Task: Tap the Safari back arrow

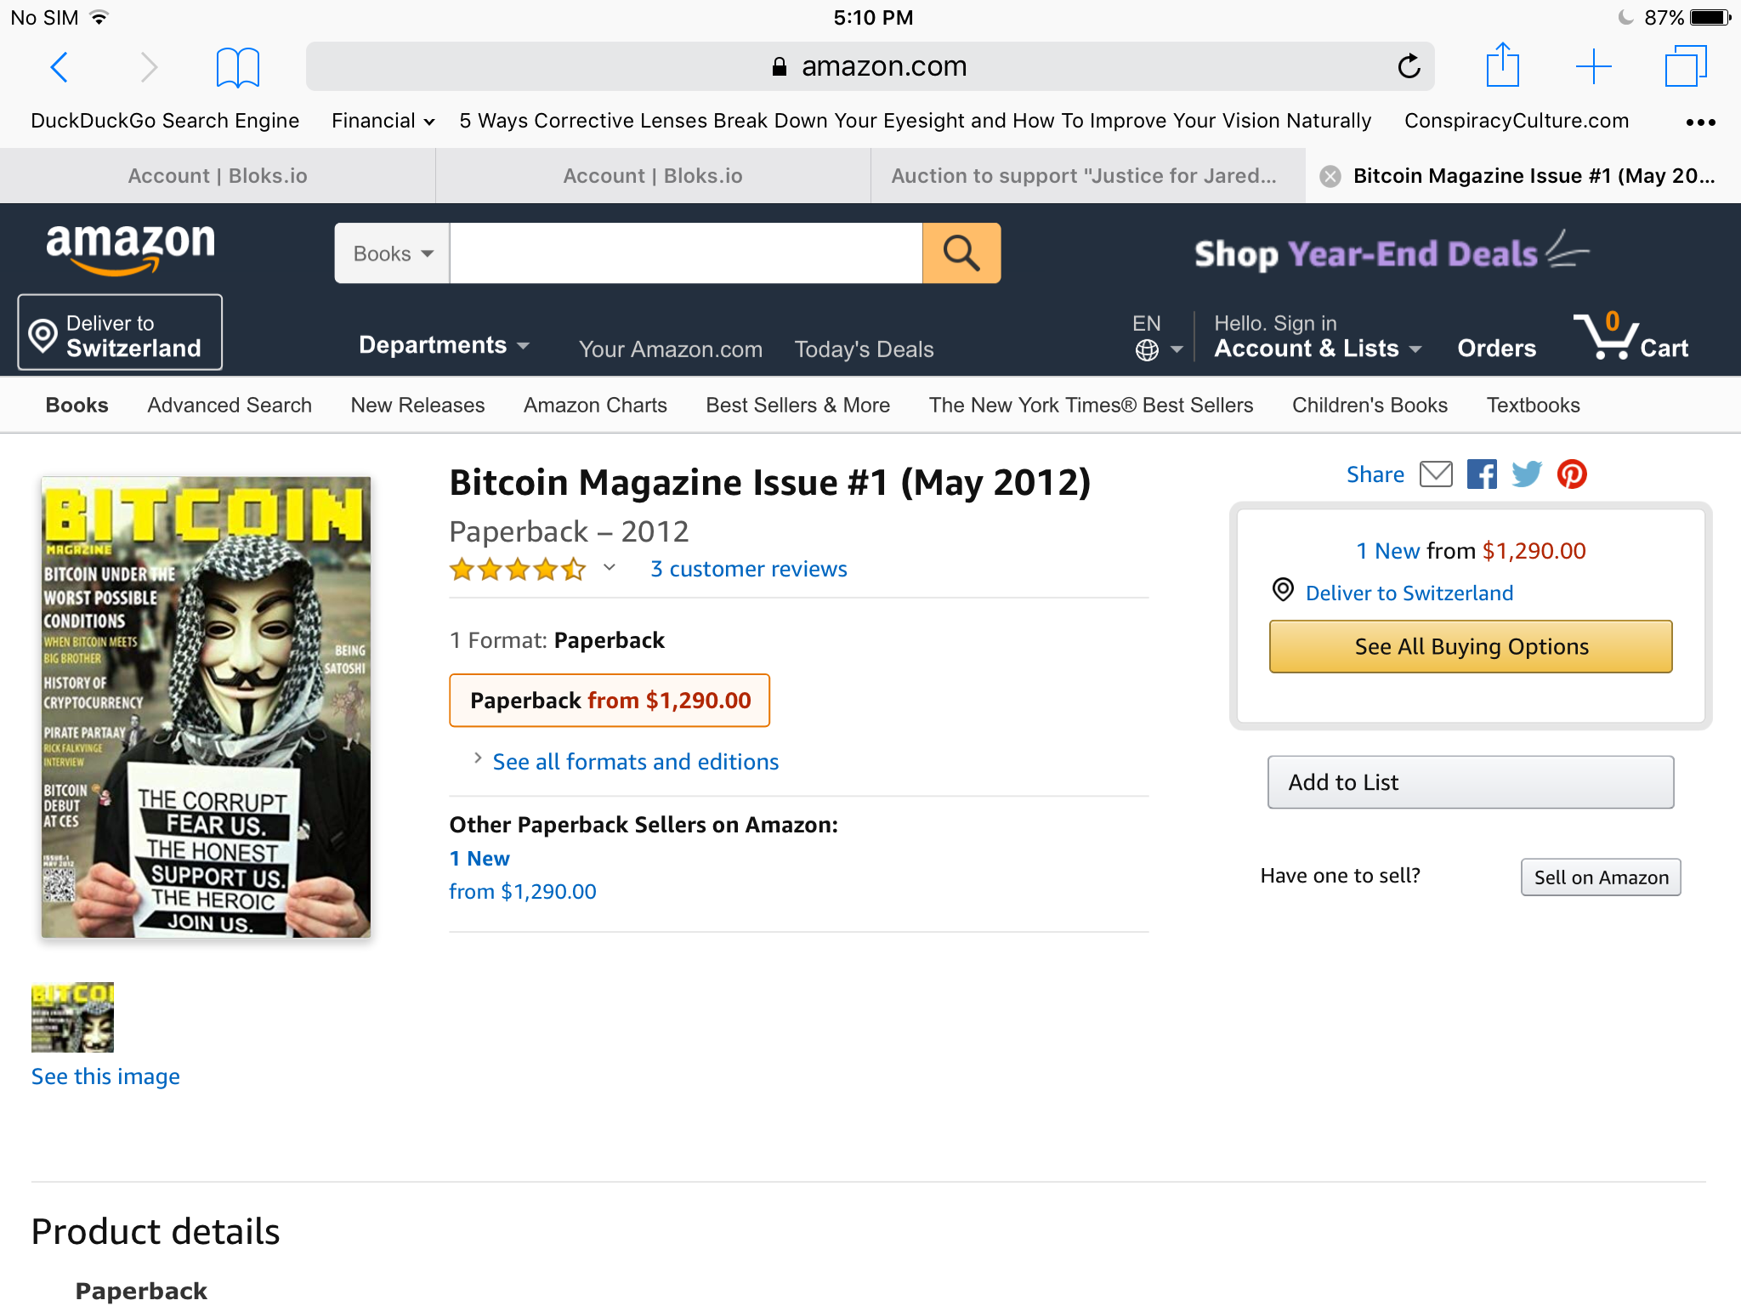Action: pyautogui.click(x=59, y=66)
